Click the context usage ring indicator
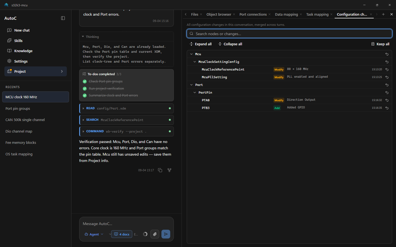This screenshot has width=396, height=247. point(145,234)
